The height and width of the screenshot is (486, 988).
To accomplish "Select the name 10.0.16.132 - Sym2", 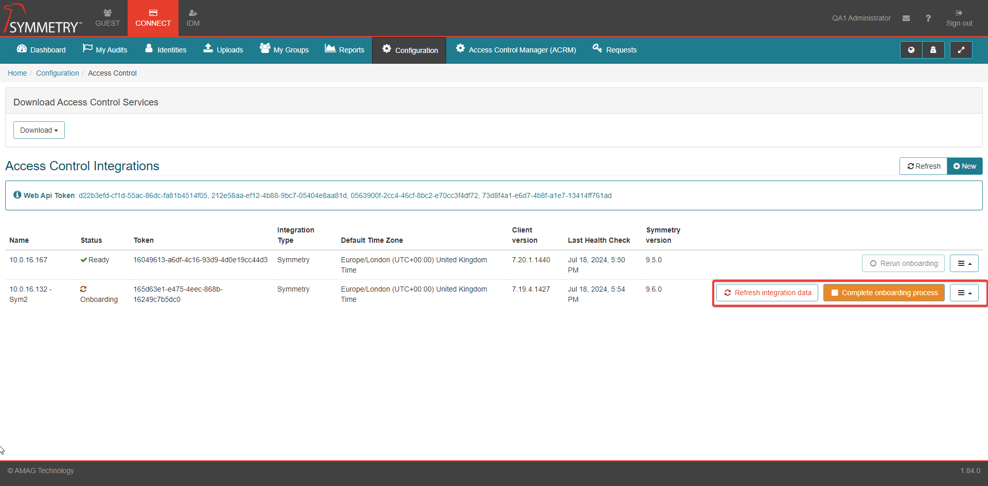I will 30,294.
